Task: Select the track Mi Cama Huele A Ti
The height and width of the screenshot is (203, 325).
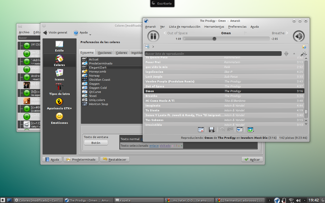Action: tap(224, 101)
